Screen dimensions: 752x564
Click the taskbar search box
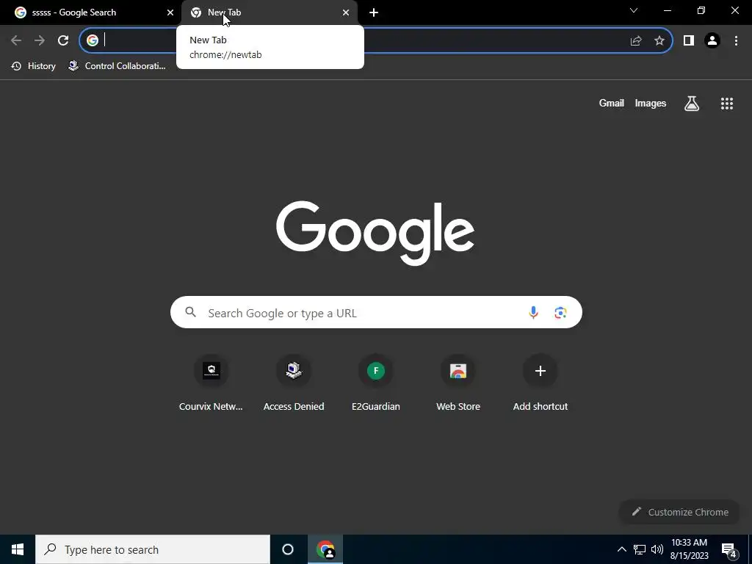tap(153, 549)
